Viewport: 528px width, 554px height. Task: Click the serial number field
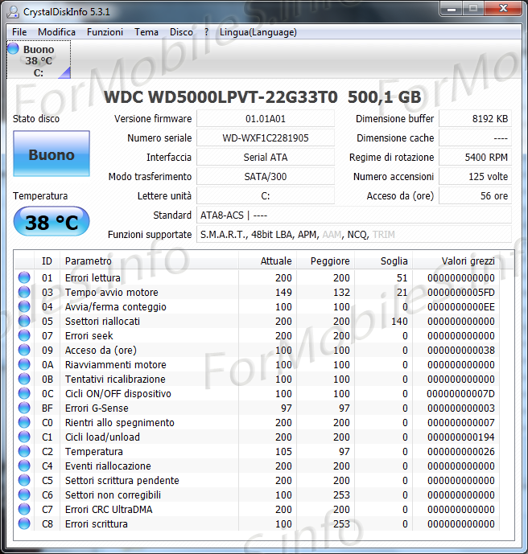[265, 138]
